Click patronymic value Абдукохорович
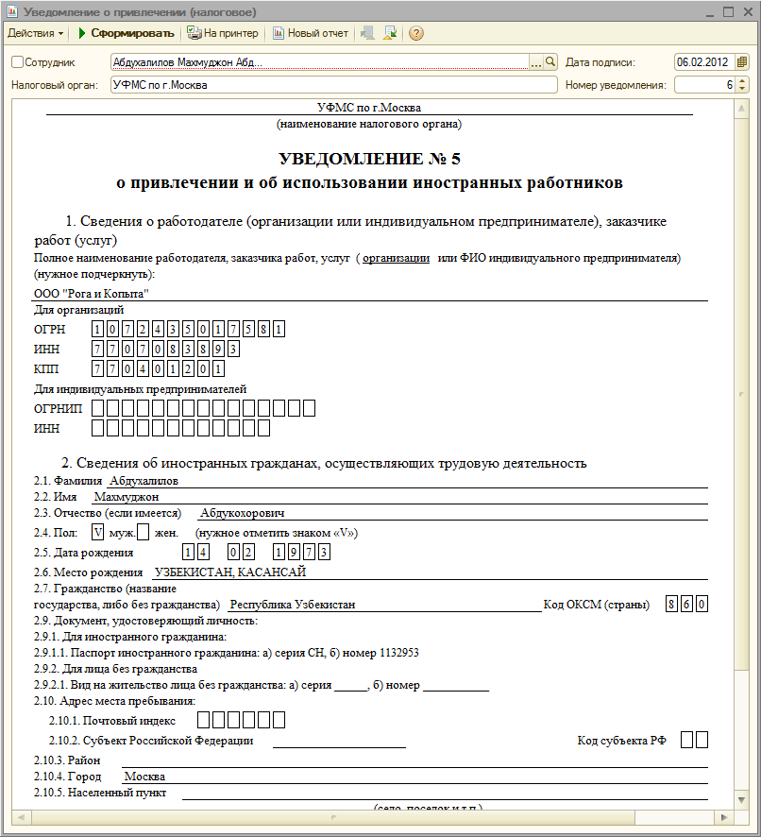Screen dimensions: 761x837 [243, 514]
